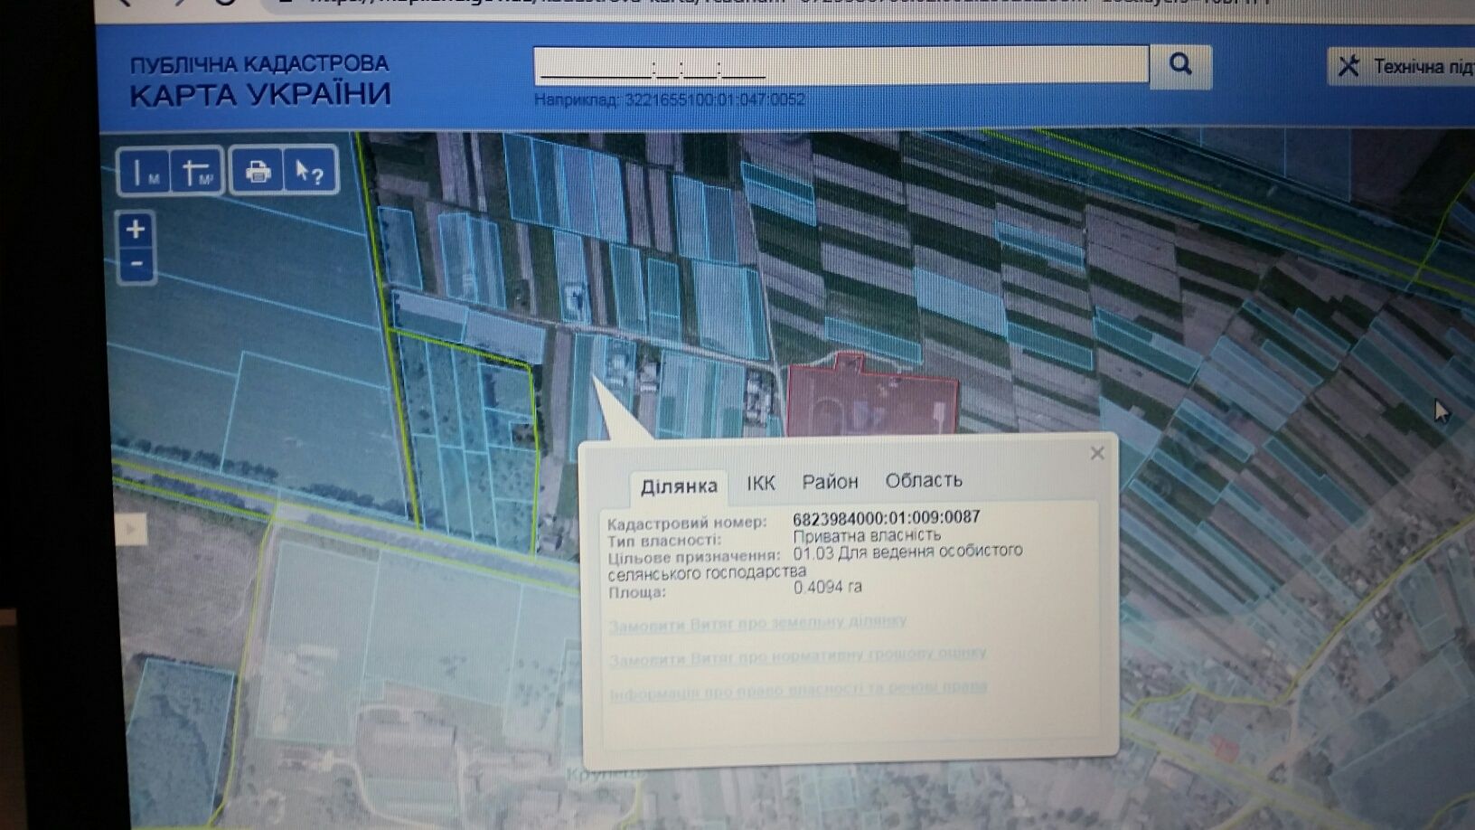Click the Приватна власність value
Image resolution: width=1475 pixels, height=830 pixels.
pos(868,535)
